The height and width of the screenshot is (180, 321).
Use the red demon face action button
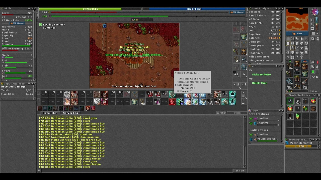pyautogui.click(x=172, y=102)
